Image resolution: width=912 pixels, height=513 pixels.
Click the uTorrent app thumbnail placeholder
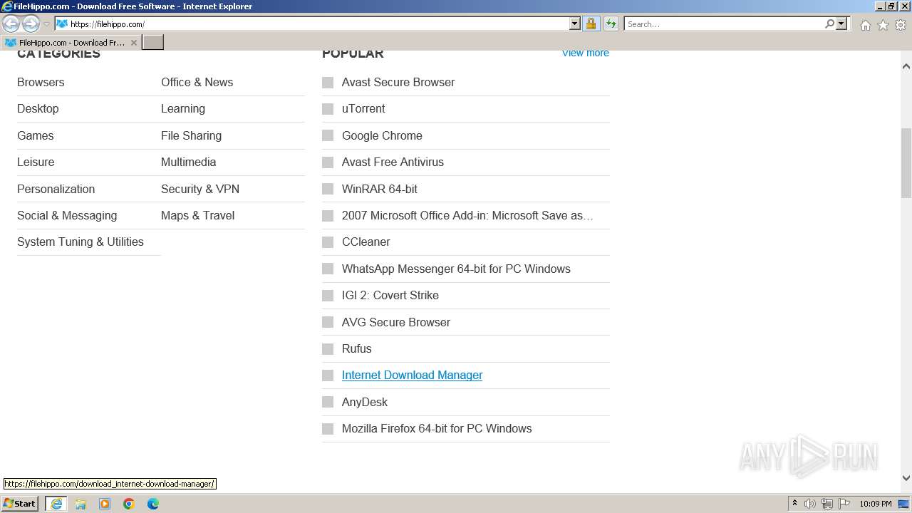coord(328,109)
